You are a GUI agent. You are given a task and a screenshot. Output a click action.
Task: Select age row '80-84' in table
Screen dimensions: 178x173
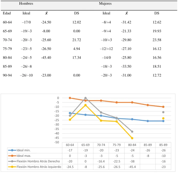pos(7,58)
